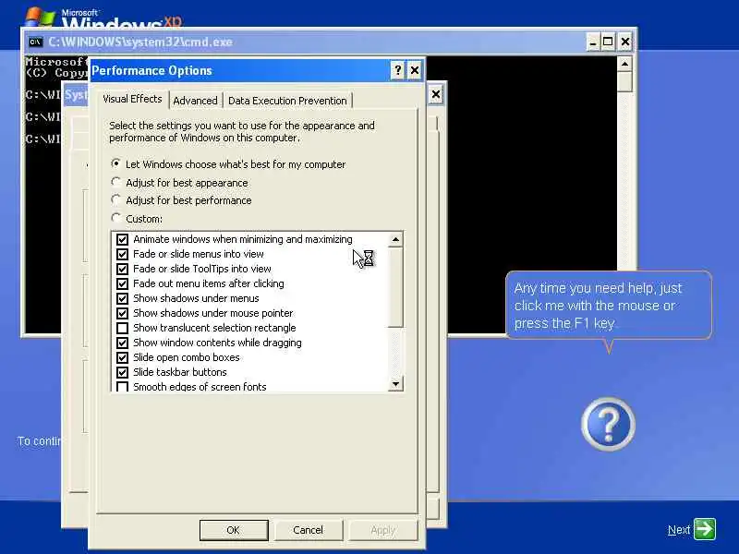Viewport: 739px width, 554px height.
Task: Click the green Next arrow icon
Action: click(x=705, y=528)
